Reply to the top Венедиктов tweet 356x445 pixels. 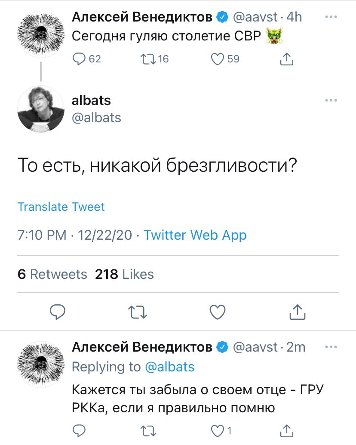click(x=79, y=59)
